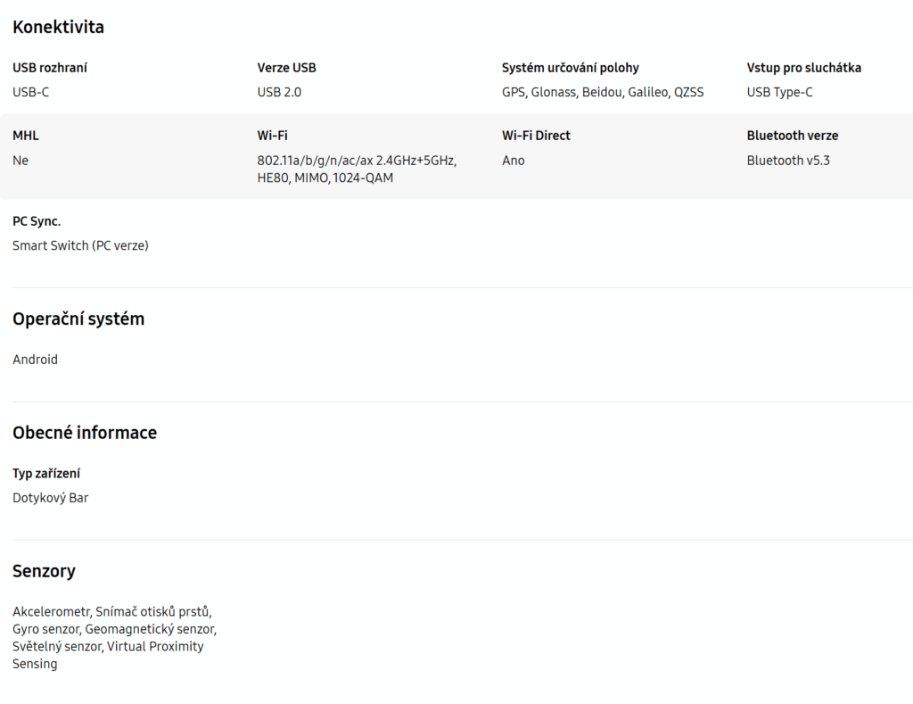Click the Wi-Fi Direct label
The height and width of the screenshot is (704, 913).
536,136
